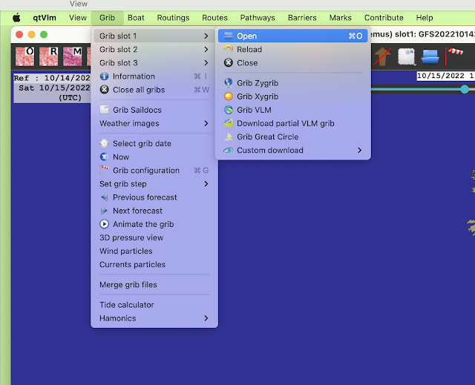Viewport: 475px width, 385px height.
Task: Click the green zoom window button
Action: click(44, 35)
